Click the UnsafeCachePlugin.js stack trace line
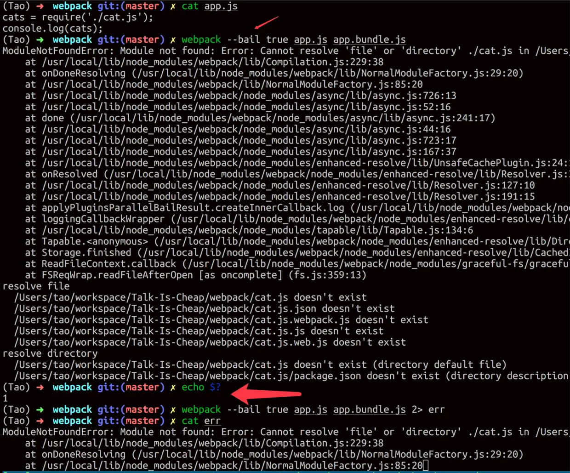 tap(297, 163)
